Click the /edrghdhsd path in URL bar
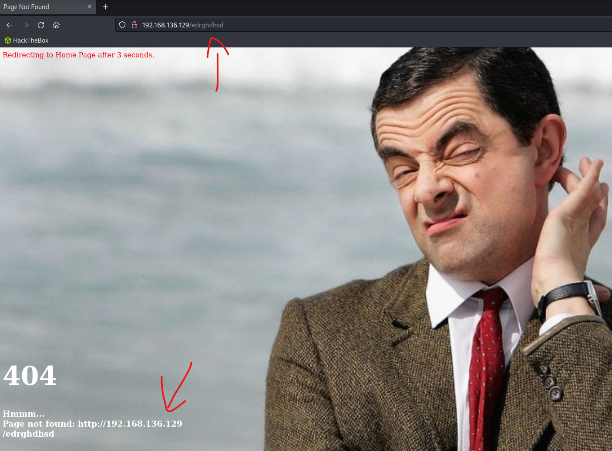 coord(206,25)
